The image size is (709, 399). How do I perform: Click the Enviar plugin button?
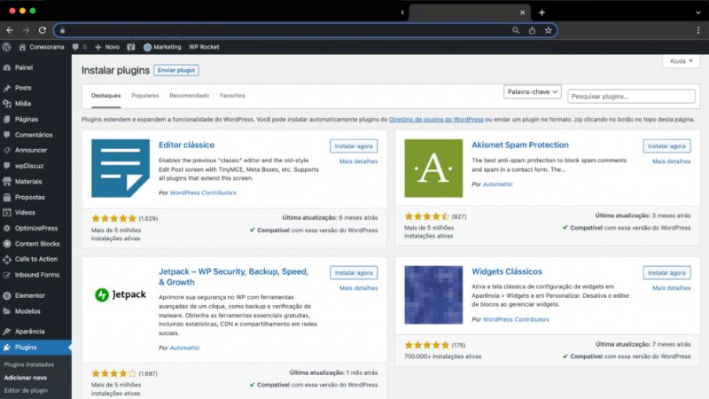click(175, 70)
